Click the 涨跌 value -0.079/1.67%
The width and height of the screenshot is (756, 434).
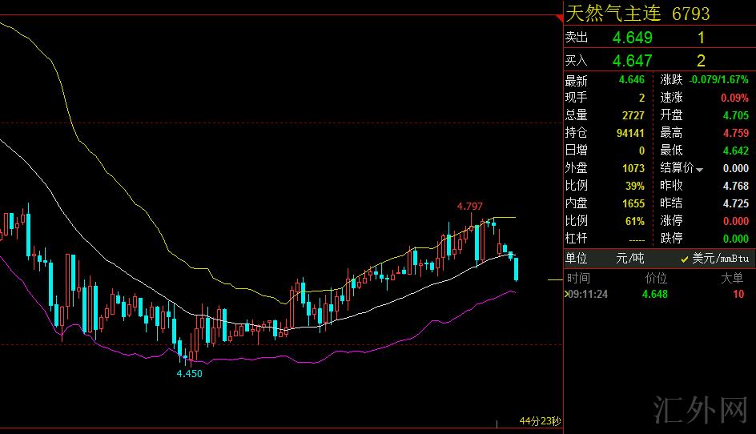(x=718, y=79)
